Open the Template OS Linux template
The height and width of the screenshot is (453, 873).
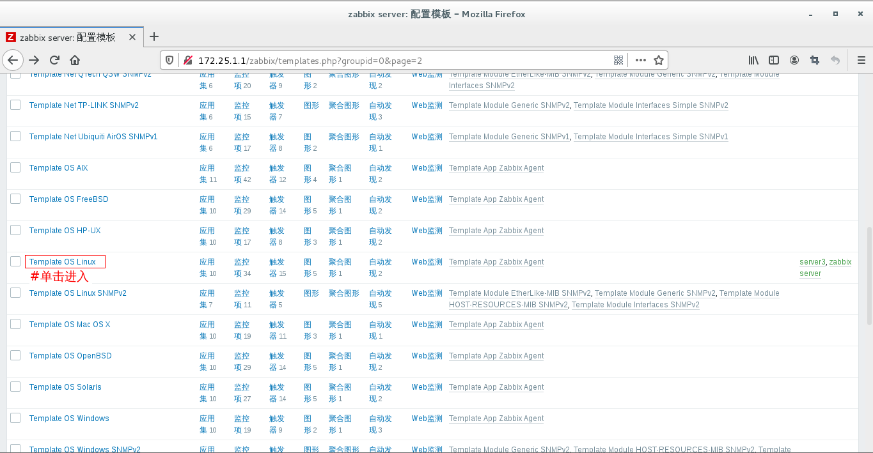(x=63, y=262)
